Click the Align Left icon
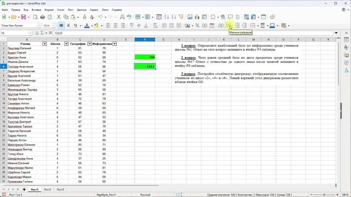This screenshot has height=197, width=351. click(108, 26)
